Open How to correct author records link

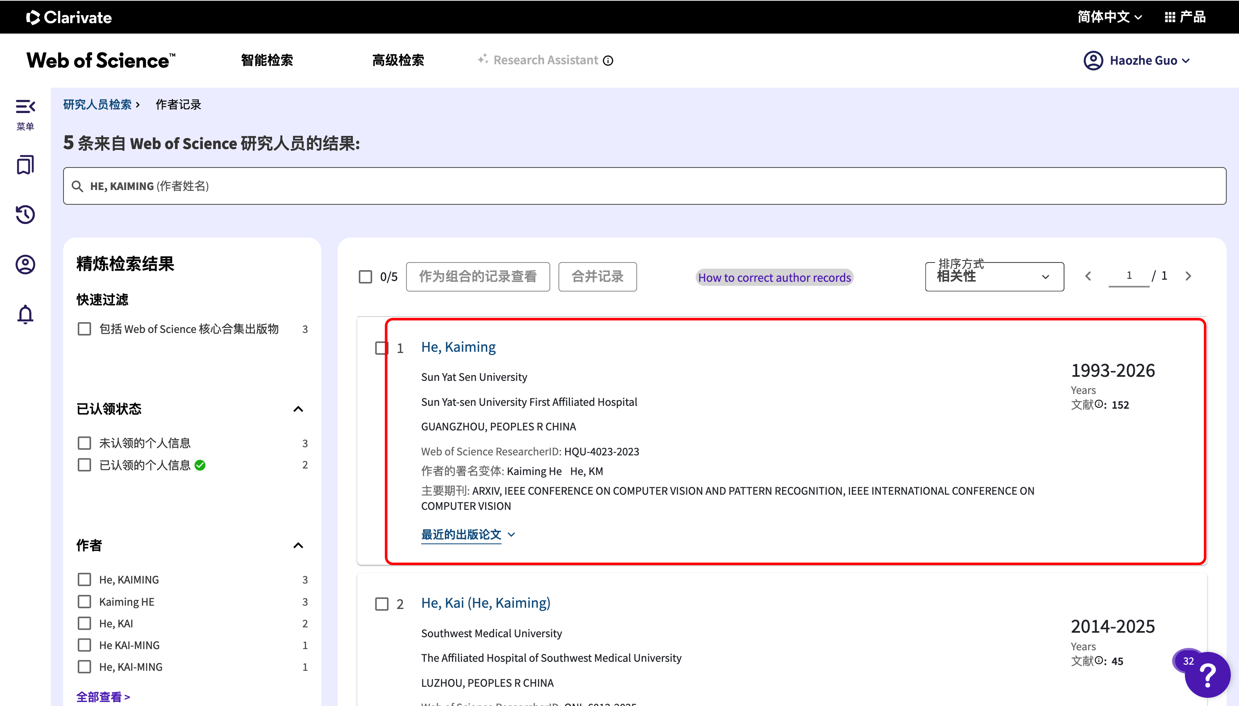[774, 277]
